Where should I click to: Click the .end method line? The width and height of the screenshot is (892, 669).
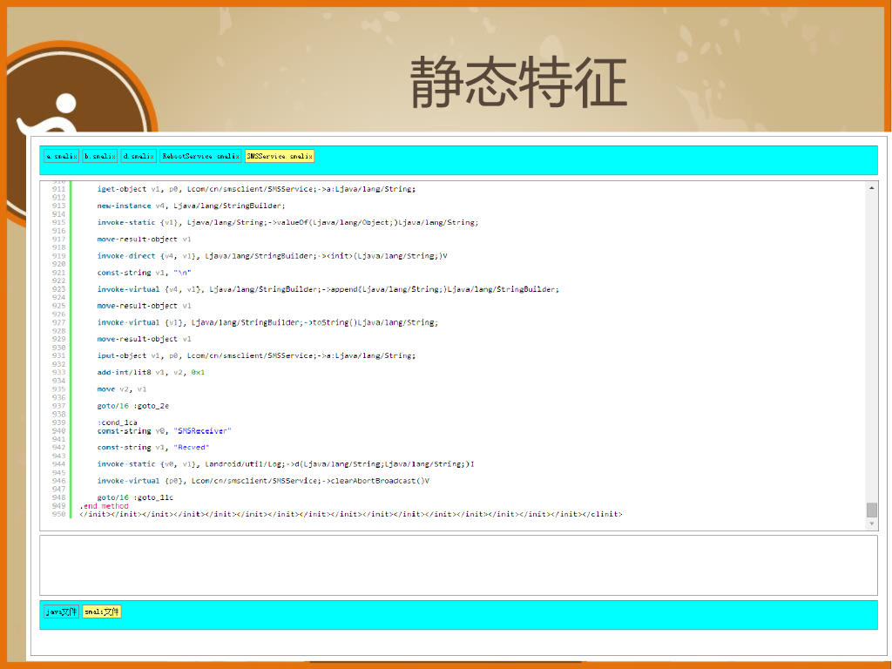104,506
